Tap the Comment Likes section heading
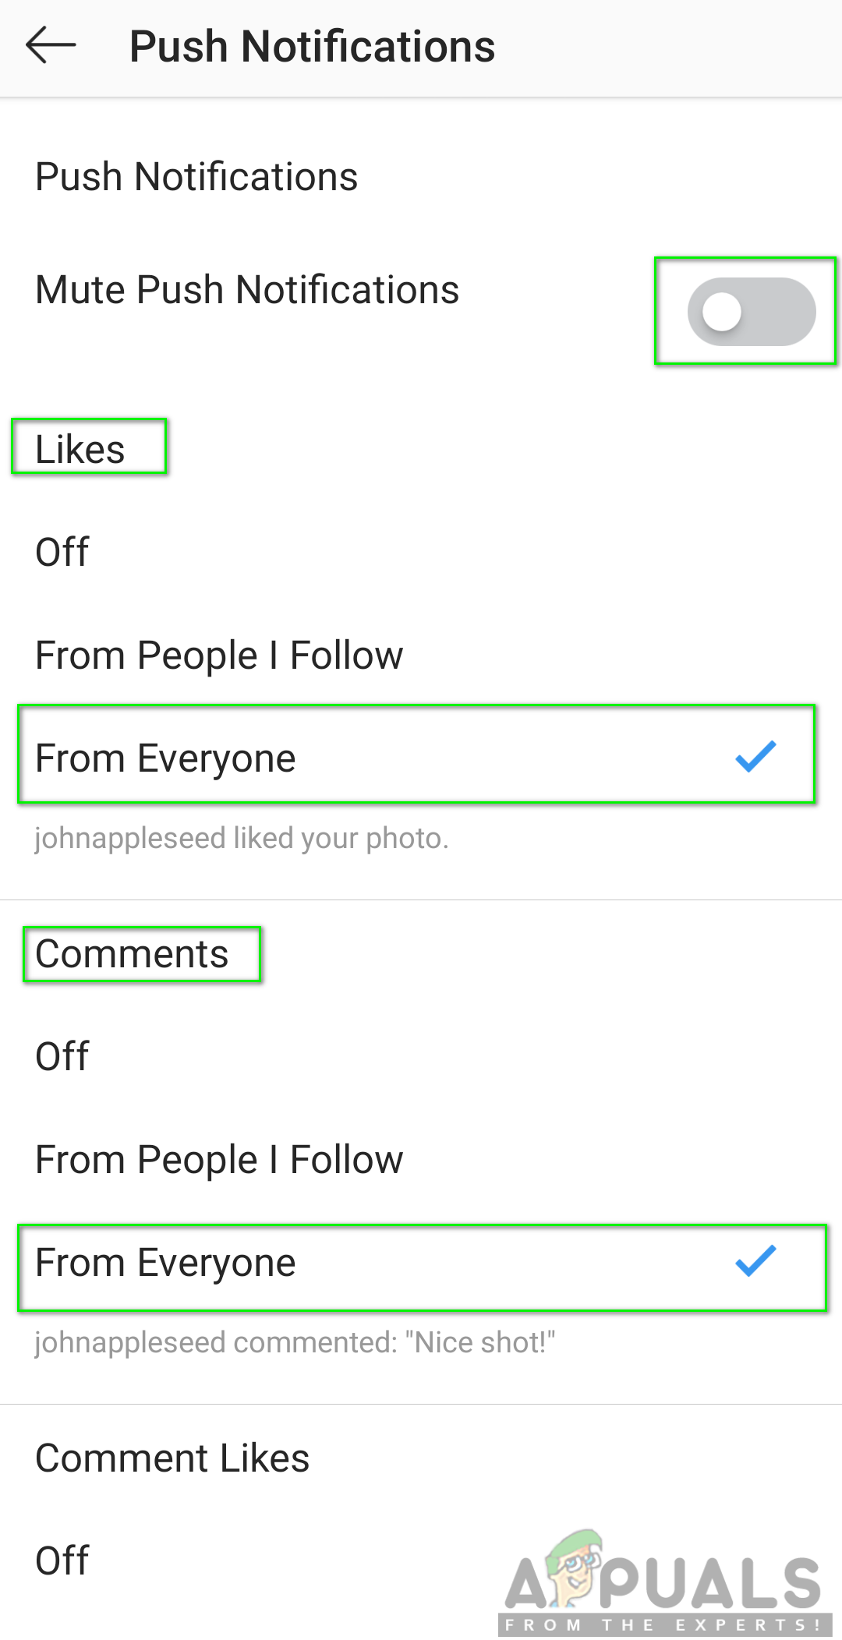The height and width of the screenshot is (1640, 842). pos(172,1458)
